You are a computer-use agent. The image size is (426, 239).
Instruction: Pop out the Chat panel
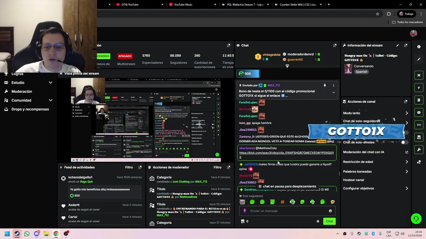pos(335,45)
